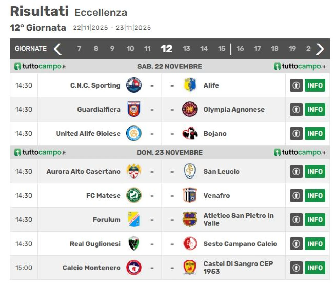Click the Venafro striped team crest

[x=190, y=195]
